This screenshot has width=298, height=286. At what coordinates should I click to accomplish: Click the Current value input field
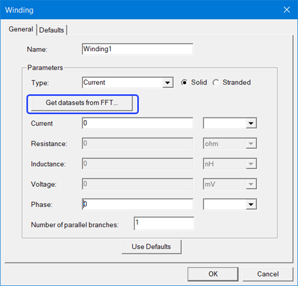(138, 123)
